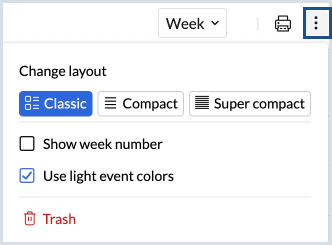The width and height of the screenshot is (332, 245).
Task: Enable the Show week number checkbox
Action: (27, 144)
